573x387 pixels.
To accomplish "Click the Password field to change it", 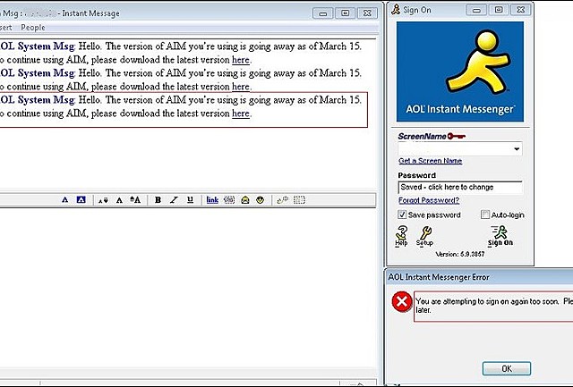I will (x=460, y=187).
